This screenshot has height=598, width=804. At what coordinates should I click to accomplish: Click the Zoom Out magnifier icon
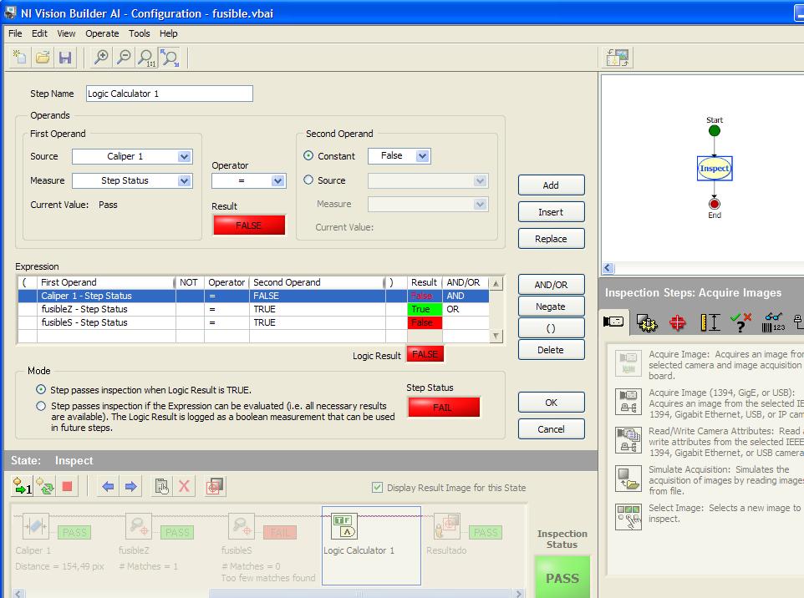[x=124, y=58]
